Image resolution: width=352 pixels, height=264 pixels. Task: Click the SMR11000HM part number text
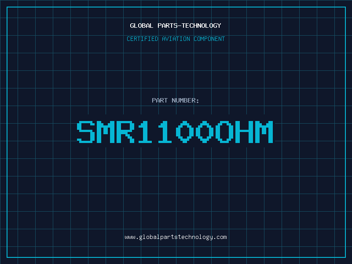175,132
